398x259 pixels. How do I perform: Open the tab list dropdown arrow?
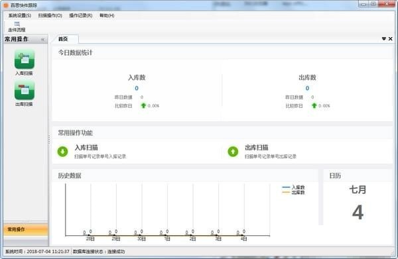tap(384, 39)
